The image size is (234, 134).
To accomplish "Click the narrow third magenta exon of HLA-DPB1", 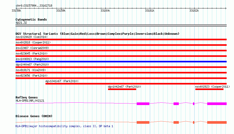I will pos(194,104).
